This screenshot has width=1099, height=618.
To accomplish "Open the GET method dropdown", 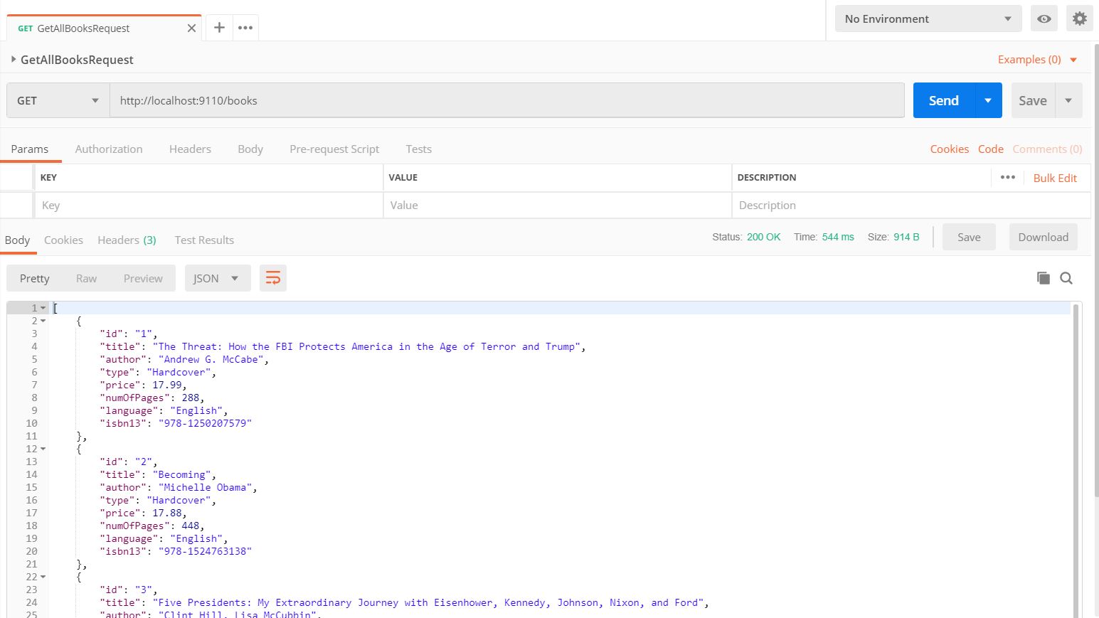I will point(58,100).
